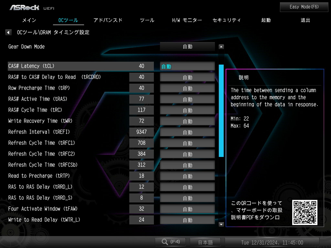The height and width of the screenshot is (248, 331).
Task: Open the セキュリティ tab
Action: pos(227,20)
